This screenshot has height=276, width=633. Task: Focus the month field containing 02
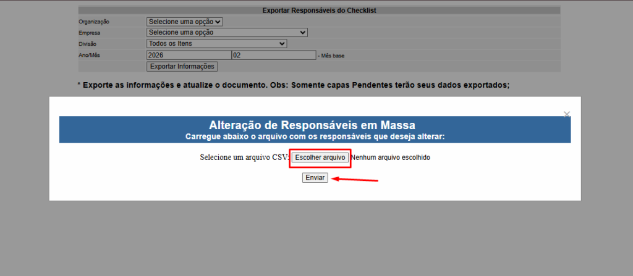coord(273,55)
